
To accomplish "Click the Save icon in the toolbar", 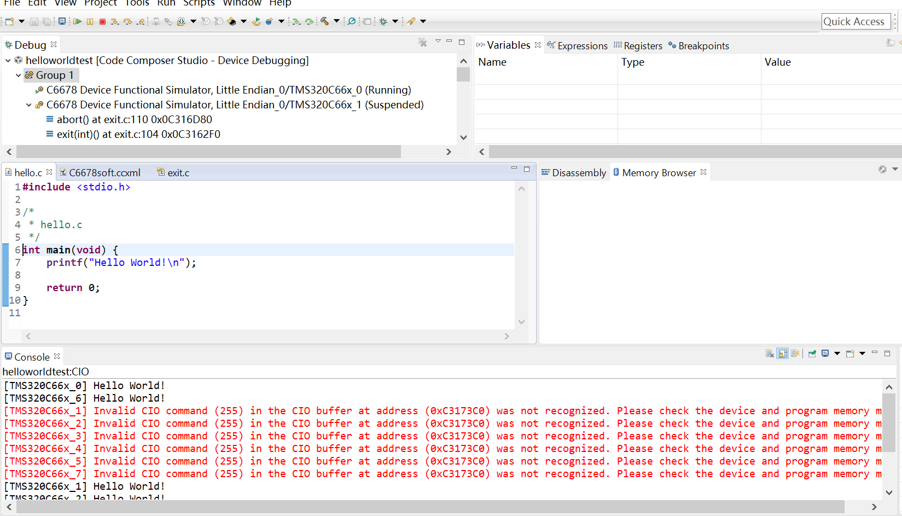I will click(34, 21).
